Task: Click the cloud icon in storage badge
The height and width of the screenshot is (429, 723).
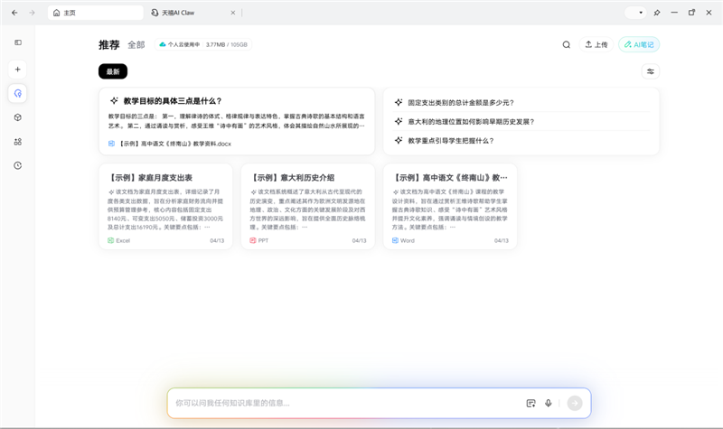Action: [x=163, y=44]
